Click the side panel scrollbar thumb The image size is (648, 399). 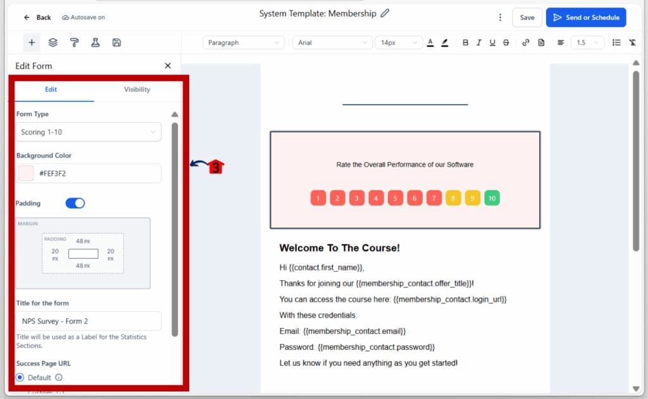click(175, 230)
